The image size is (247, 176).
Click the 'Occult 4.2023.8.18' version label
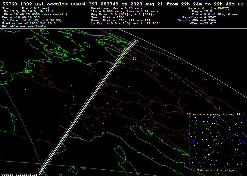(x=19, y=174)
